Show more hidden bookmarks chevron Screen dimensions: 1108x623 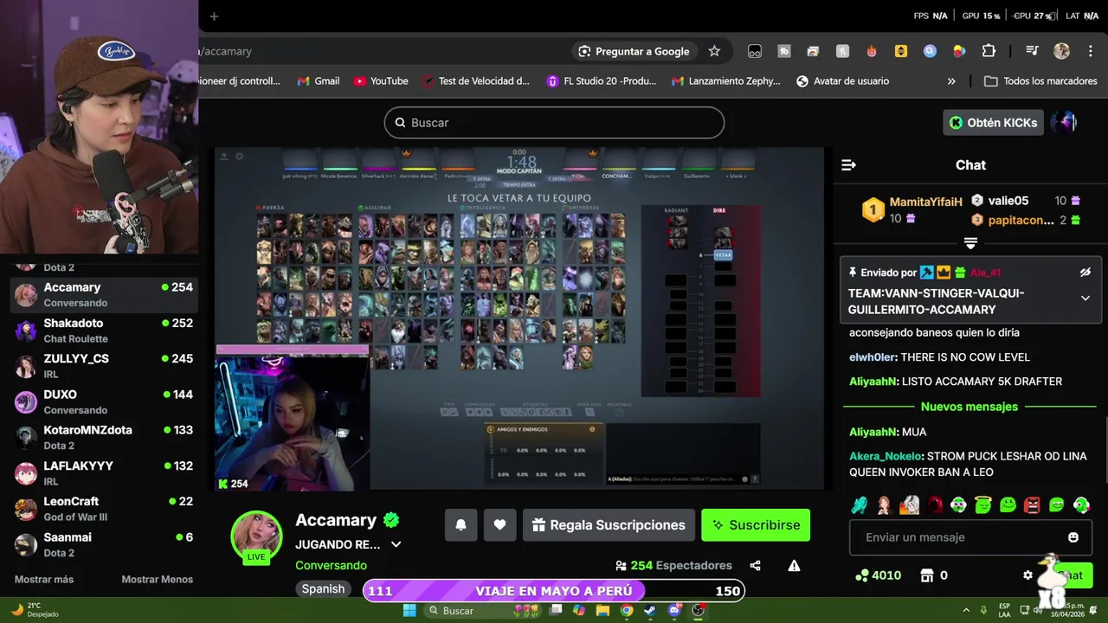[951, 81]
